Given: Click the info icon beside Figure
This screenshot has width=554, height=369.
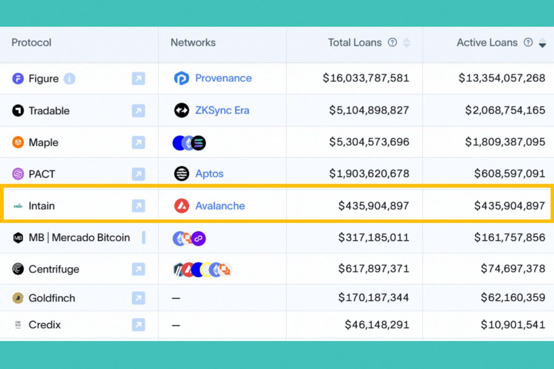Looking at the screenshot, I should [x=69, y=79].
